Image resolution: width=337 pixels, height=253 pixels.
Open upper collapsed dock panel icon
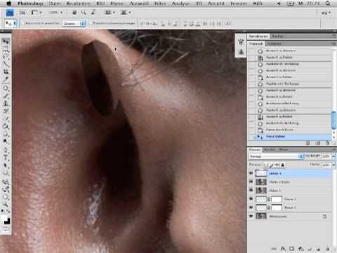[x=241, y=42]
